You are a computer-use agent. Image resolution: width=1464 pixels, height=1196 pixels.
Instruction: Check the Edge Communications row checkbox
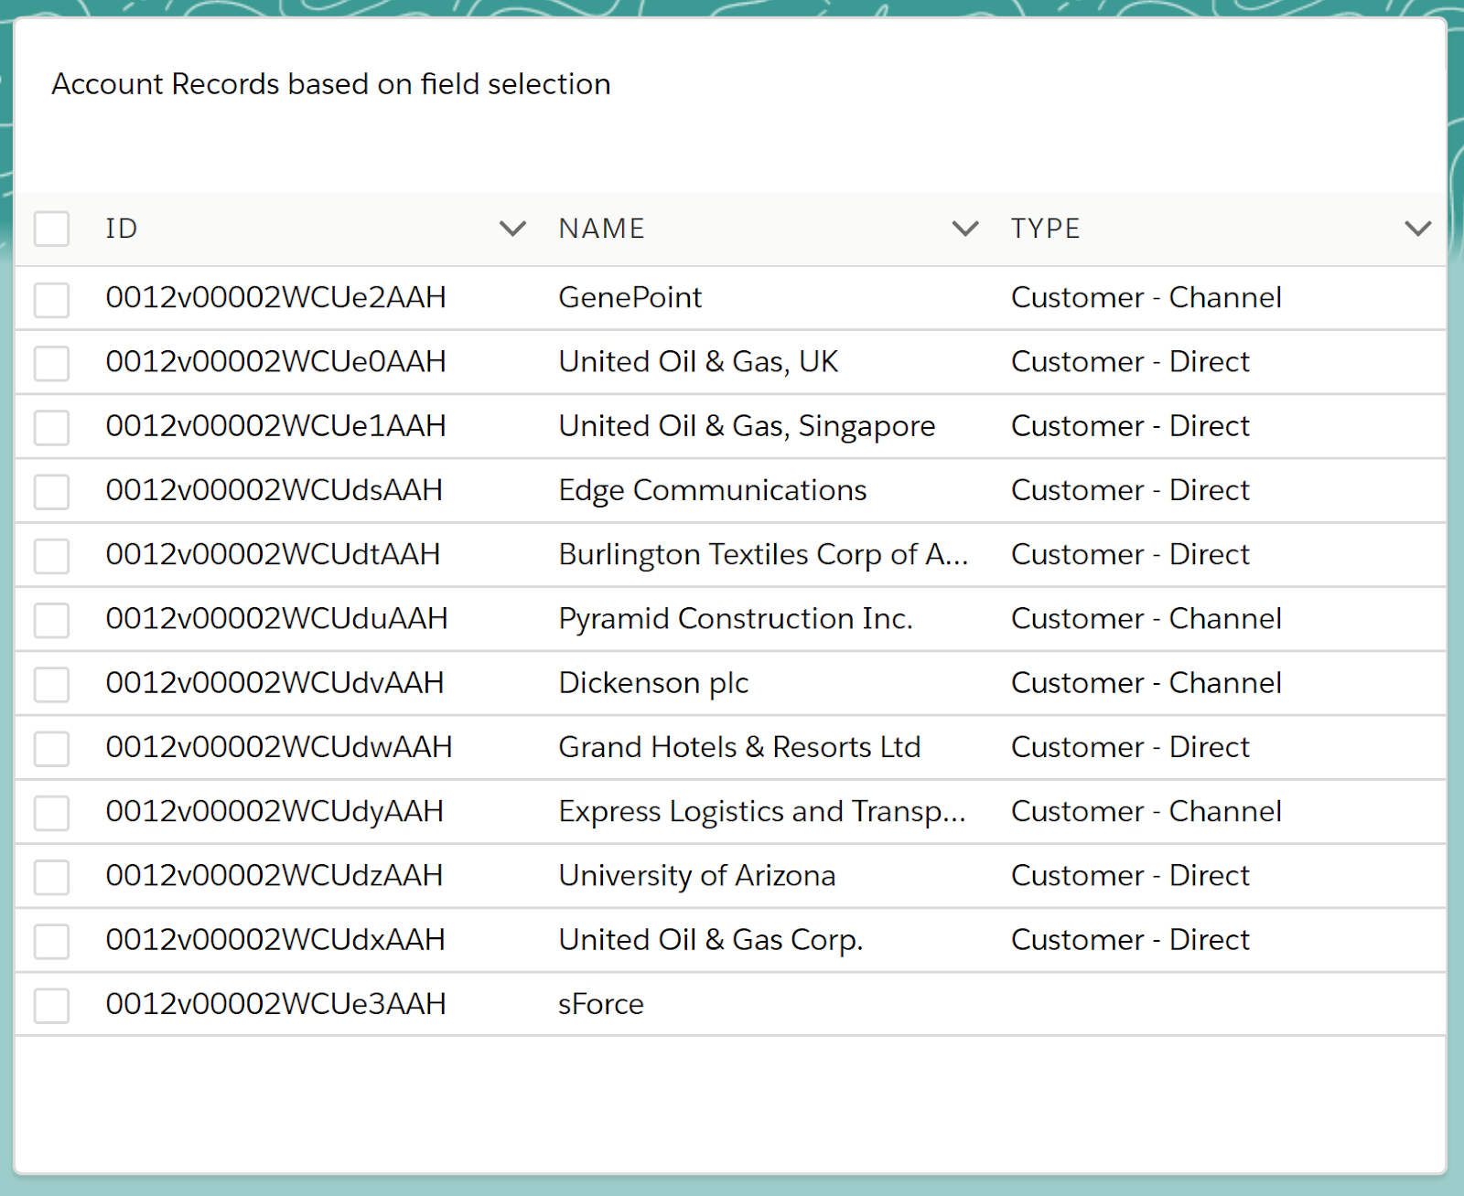click(51, 492)
